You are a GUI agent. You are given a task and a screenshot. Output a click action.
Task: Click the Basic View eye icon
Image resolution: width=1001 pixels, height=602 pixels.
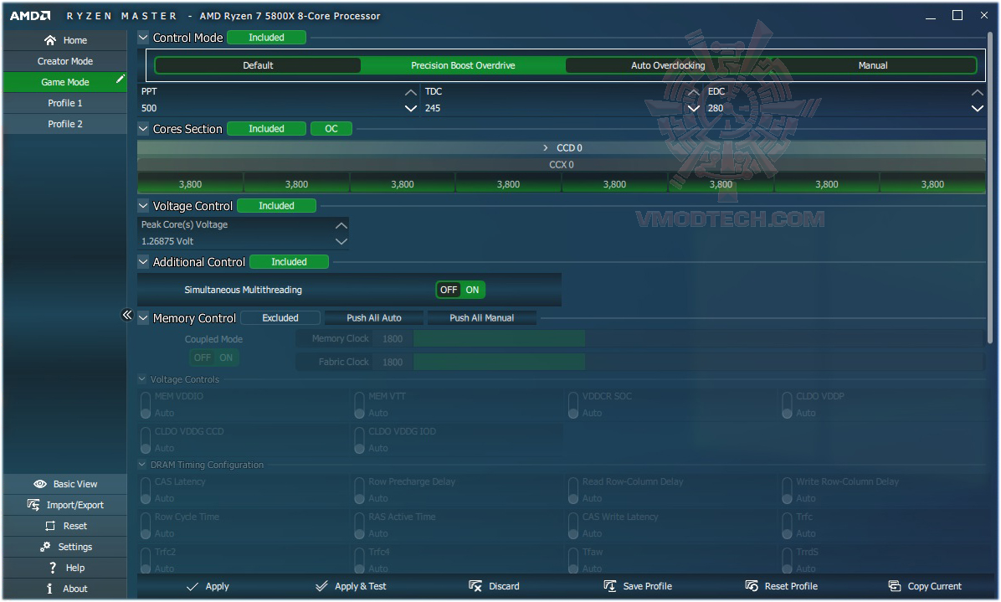[40, 484]
